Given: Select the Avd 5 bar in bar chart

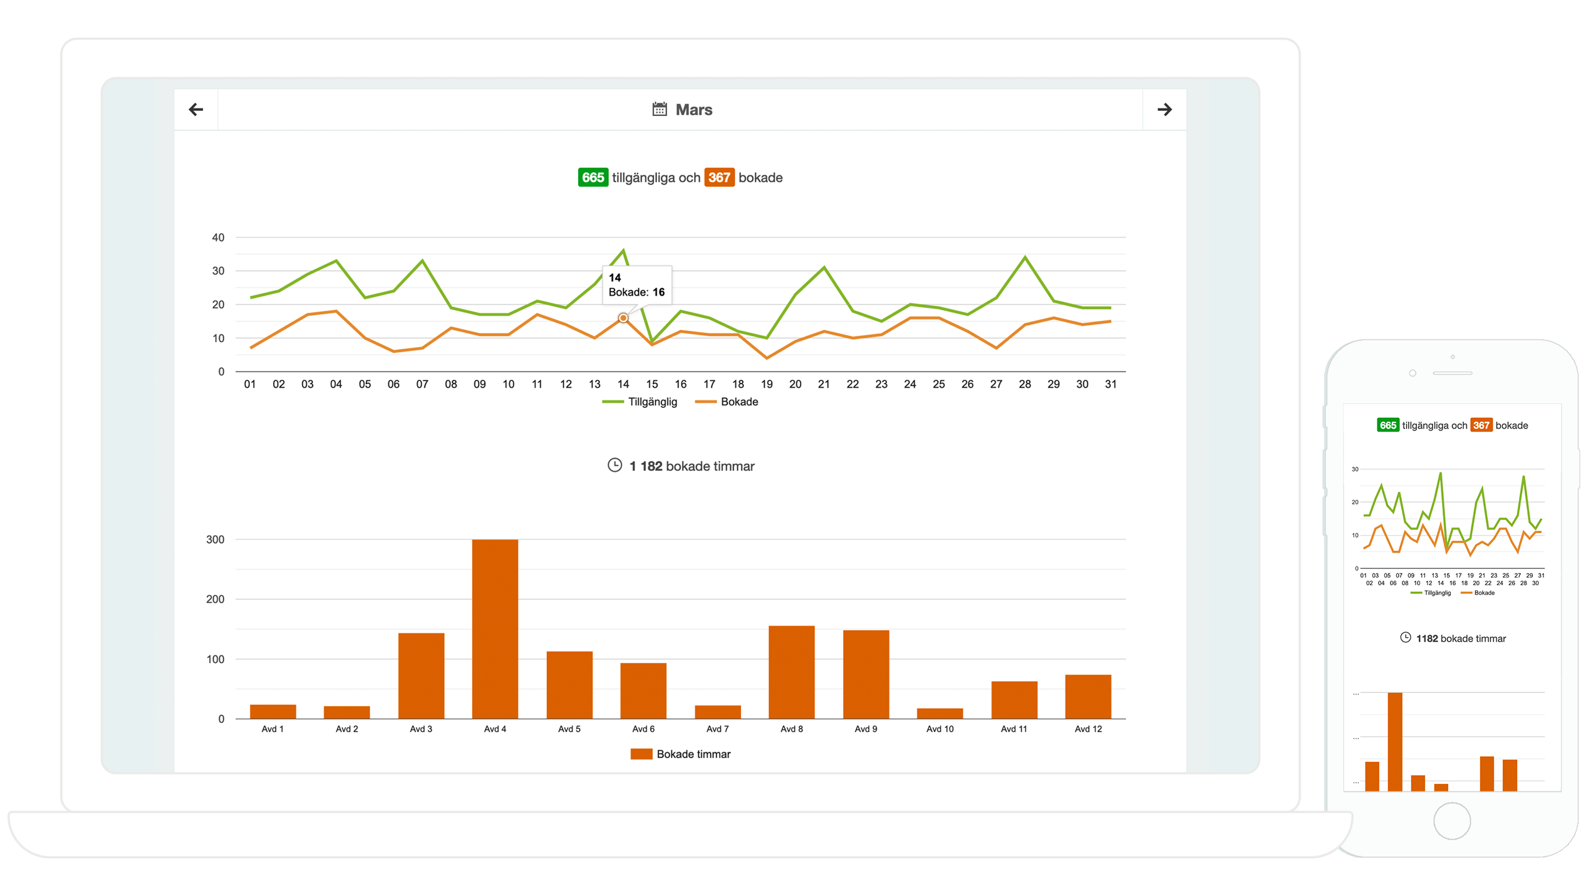Looking at the screenshot, I should pyautogui.click(x=569, y=685).
